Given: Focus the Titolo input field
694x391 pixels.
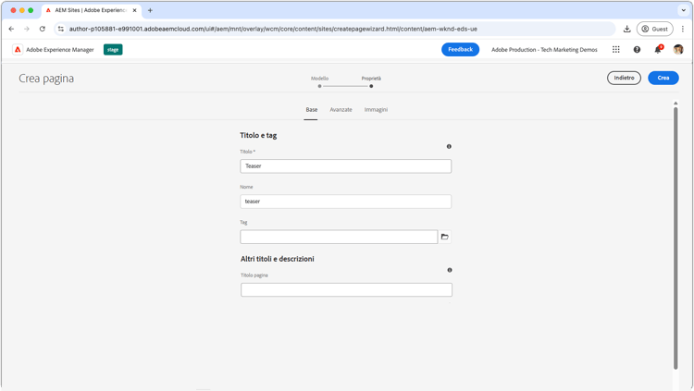Looking at the screenshot, I should pyautogui.click(x=346, y=166).
